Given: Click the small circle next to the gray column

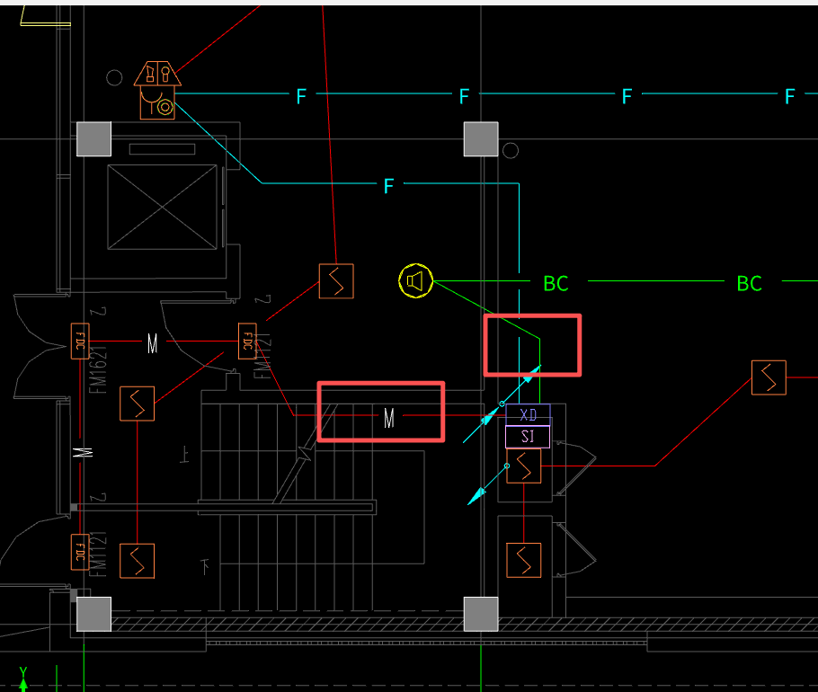Looking at the screenshot, I should (x=511, y=151).
